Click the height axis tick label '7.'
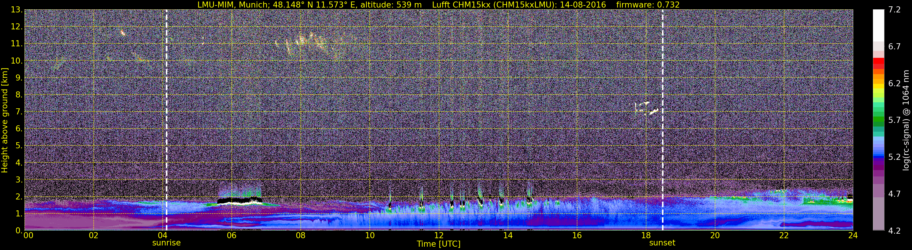Image resolution: width=912 pixels, height=250 pixels. click(19, 112)
